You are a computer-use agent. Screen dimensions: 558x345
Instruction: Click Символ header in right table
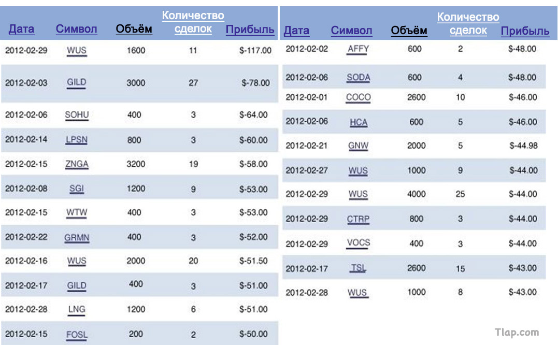(x=352, y=30)
